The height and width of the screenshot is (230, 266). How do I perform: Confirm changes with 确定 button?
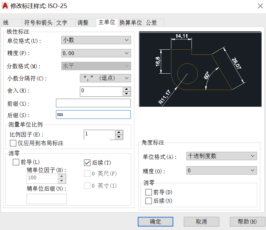point(155,222)
